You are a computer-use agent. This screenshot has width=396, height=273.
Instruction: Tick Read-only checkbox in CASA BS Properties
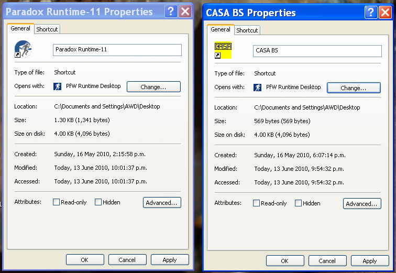click(256, 203)
